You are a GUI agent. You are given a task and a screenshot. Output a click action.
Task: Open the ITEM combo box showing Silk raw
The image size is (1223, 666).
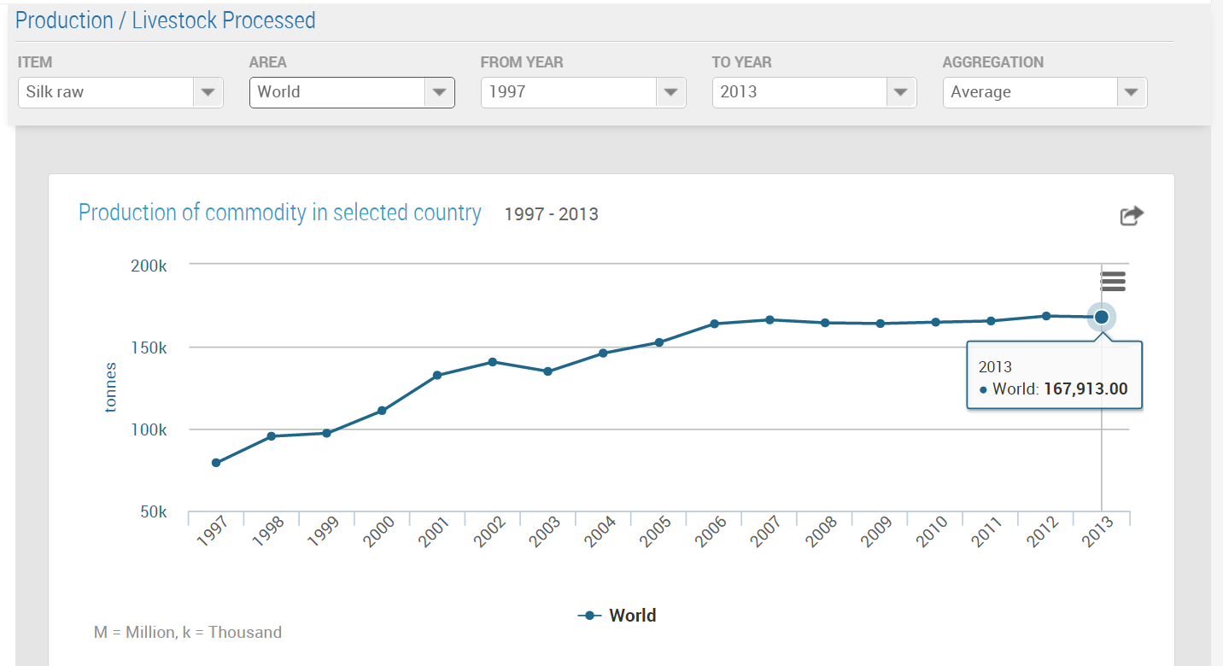pos(120,92)
